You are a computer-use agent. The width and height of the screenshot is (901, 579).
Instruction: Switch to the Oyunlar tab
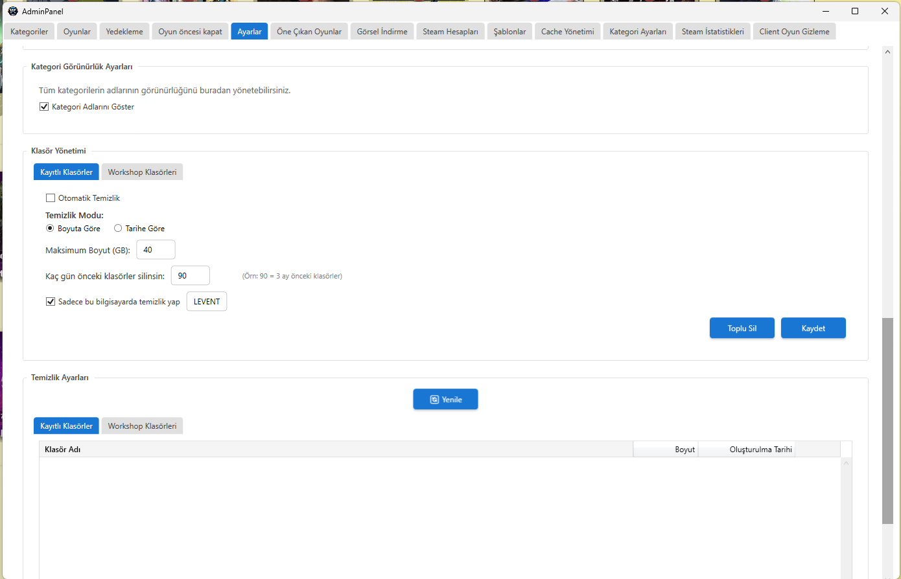pyautogui.click(x=77, y=31)
